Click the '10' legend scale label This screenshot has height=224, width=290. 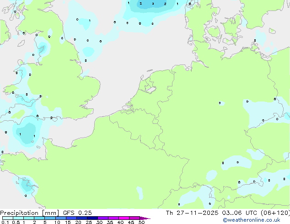(x=57, y=222)
